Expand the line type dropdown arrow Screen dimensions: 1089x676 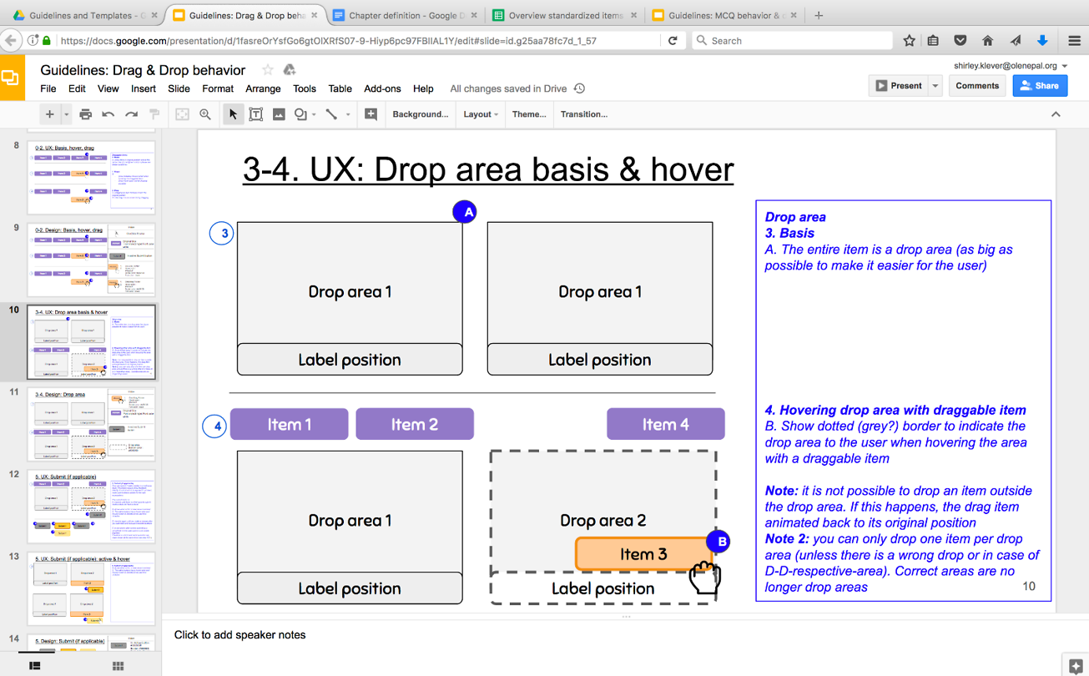pyautogui.click(x=348, y=114)
